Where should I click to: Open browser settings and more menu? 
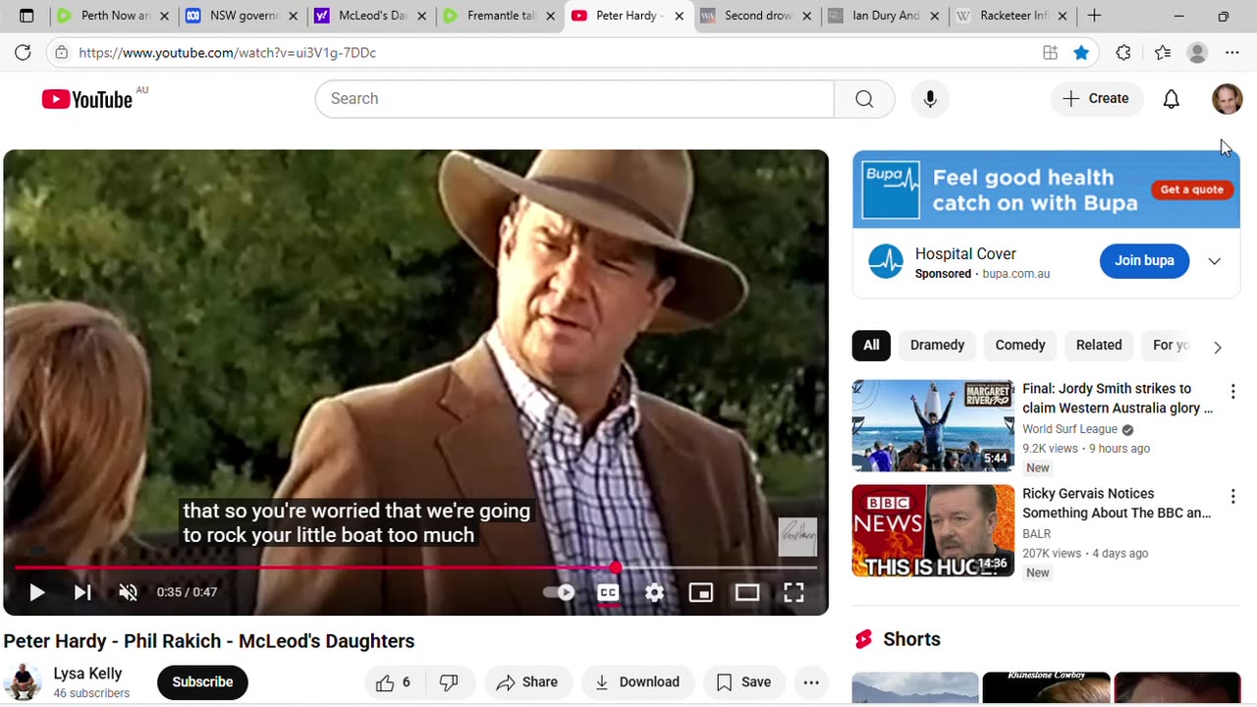[x=1231, y=53]
